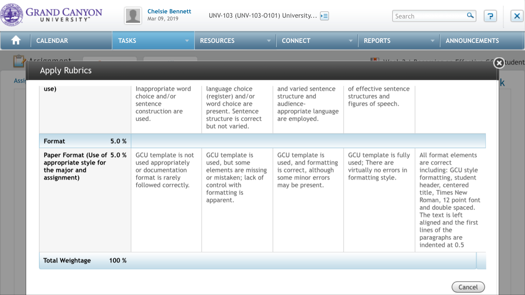Open the help question mark button
Viewport: 525px width, 295px height.
tap(490, 16)
